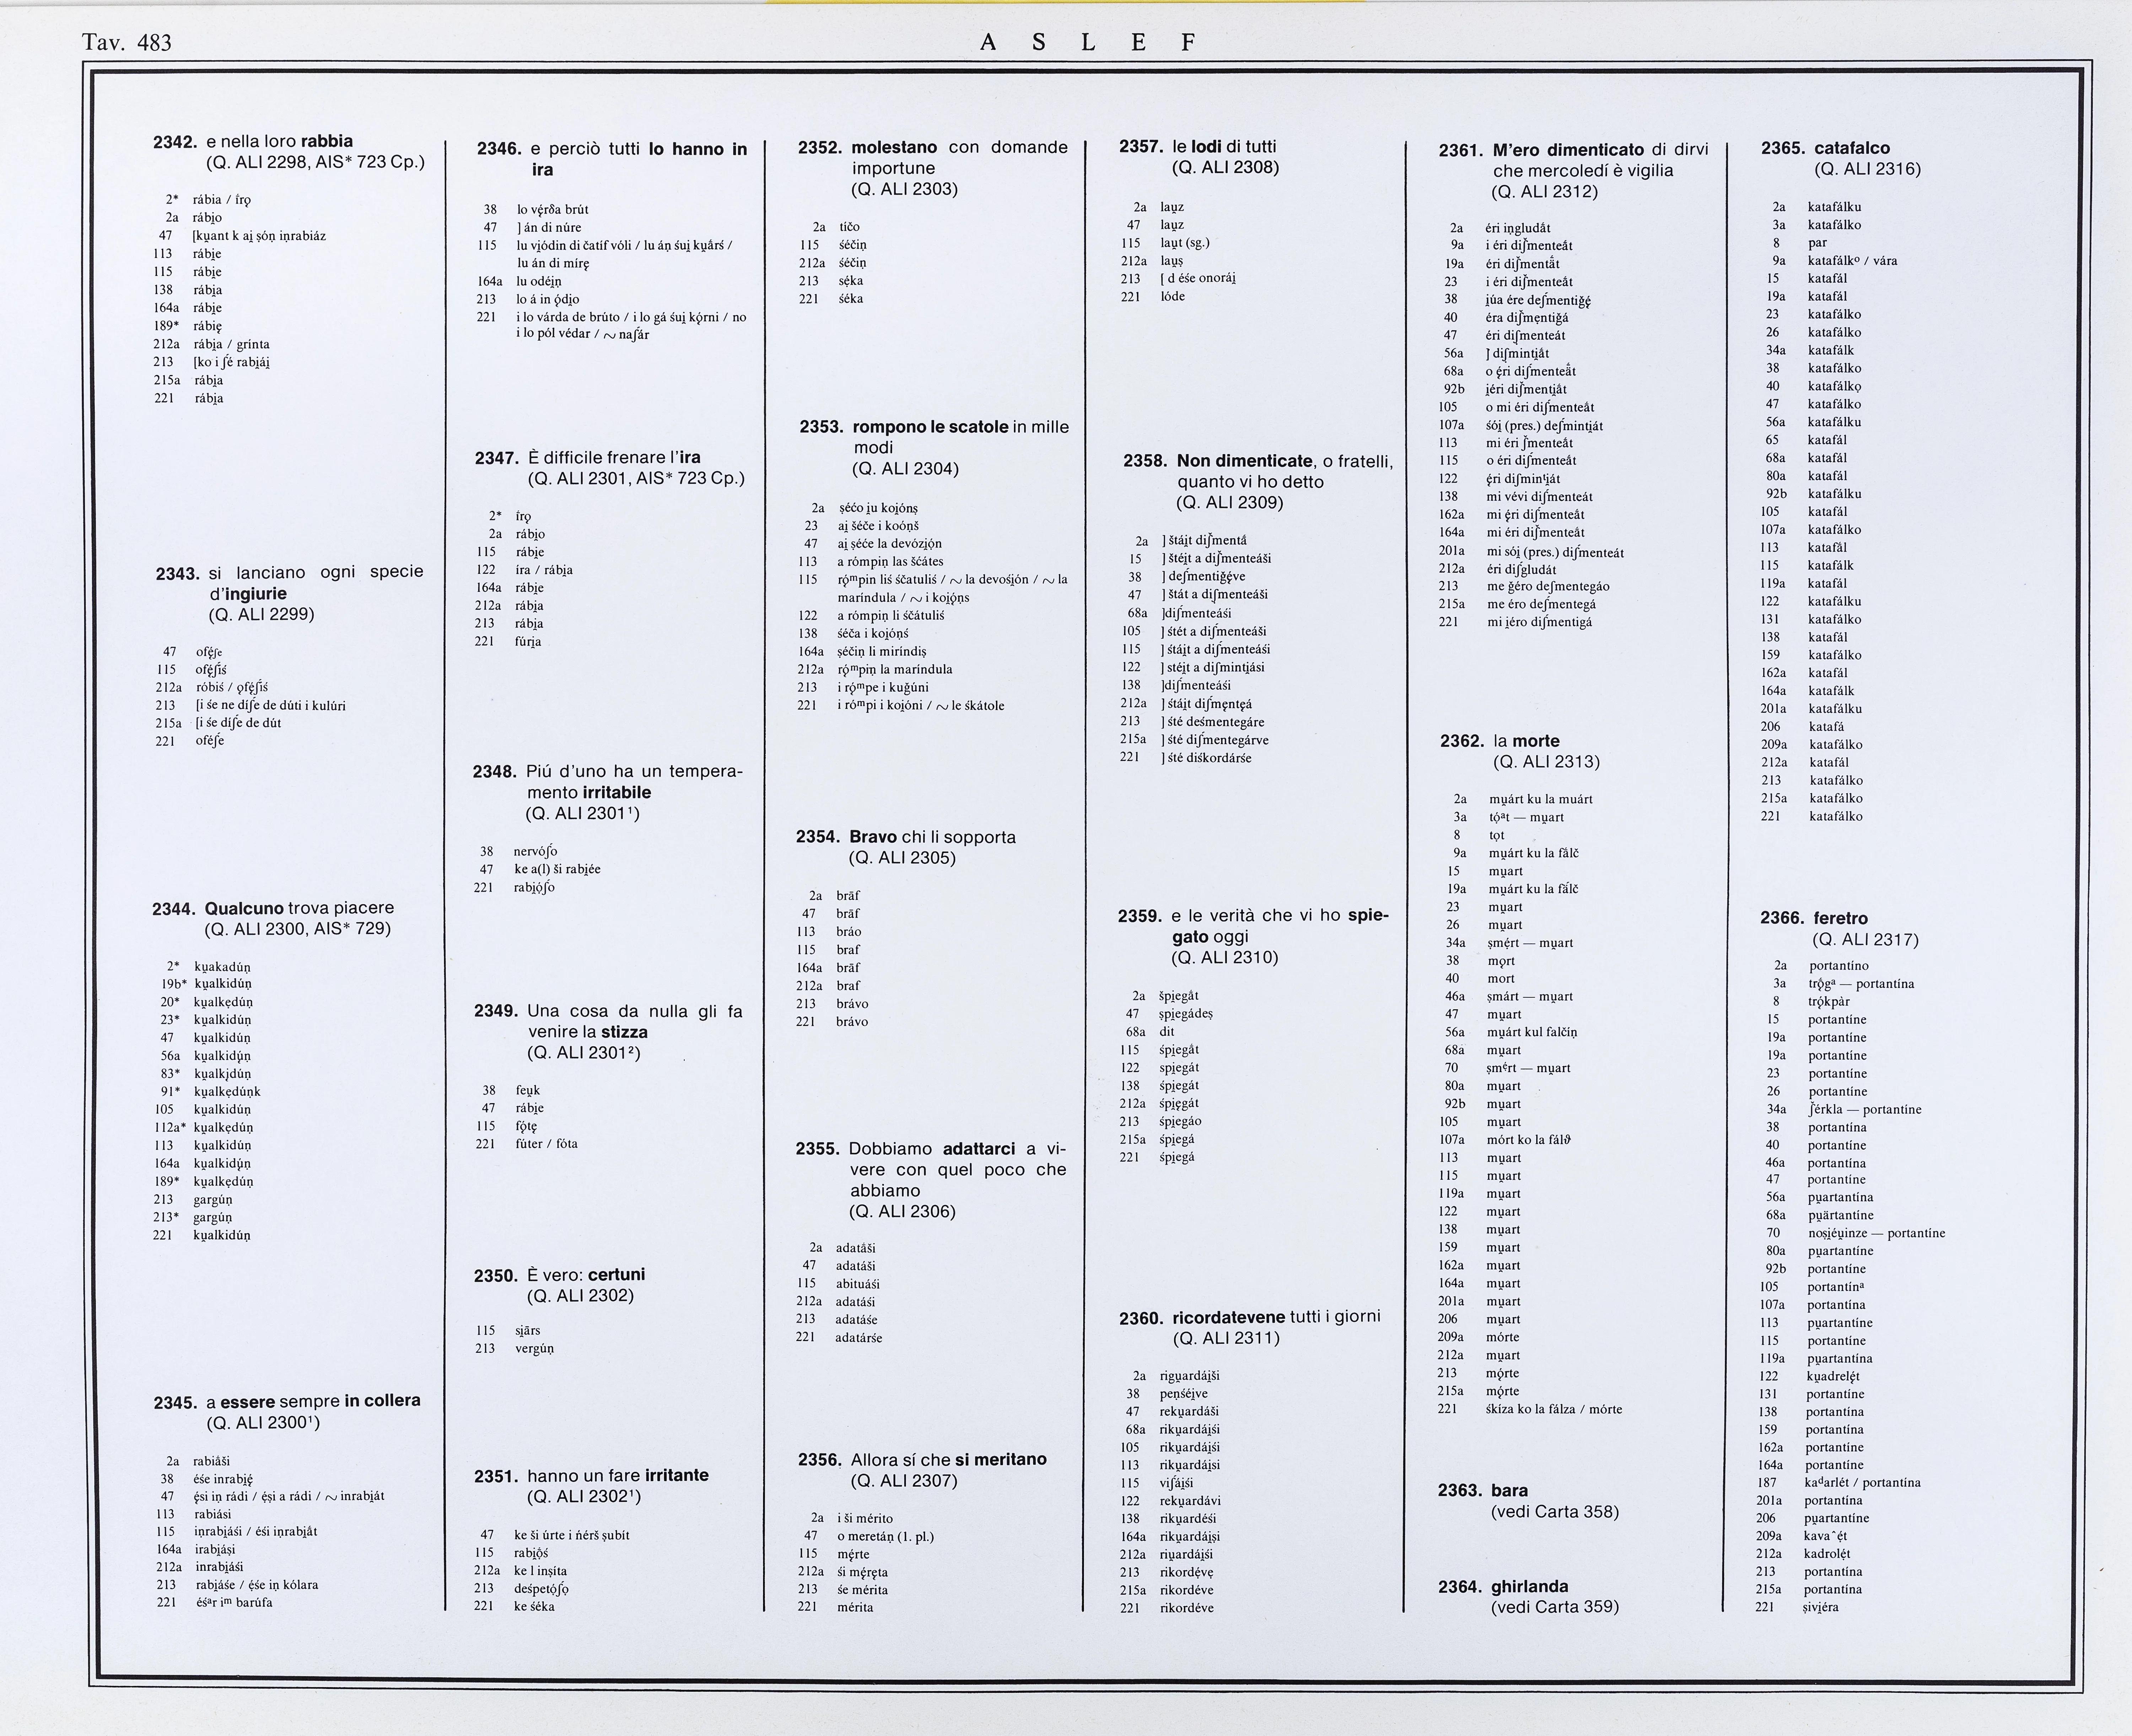
Task: Select entry 2362 heading 'la morte'
Action: 1526,741
